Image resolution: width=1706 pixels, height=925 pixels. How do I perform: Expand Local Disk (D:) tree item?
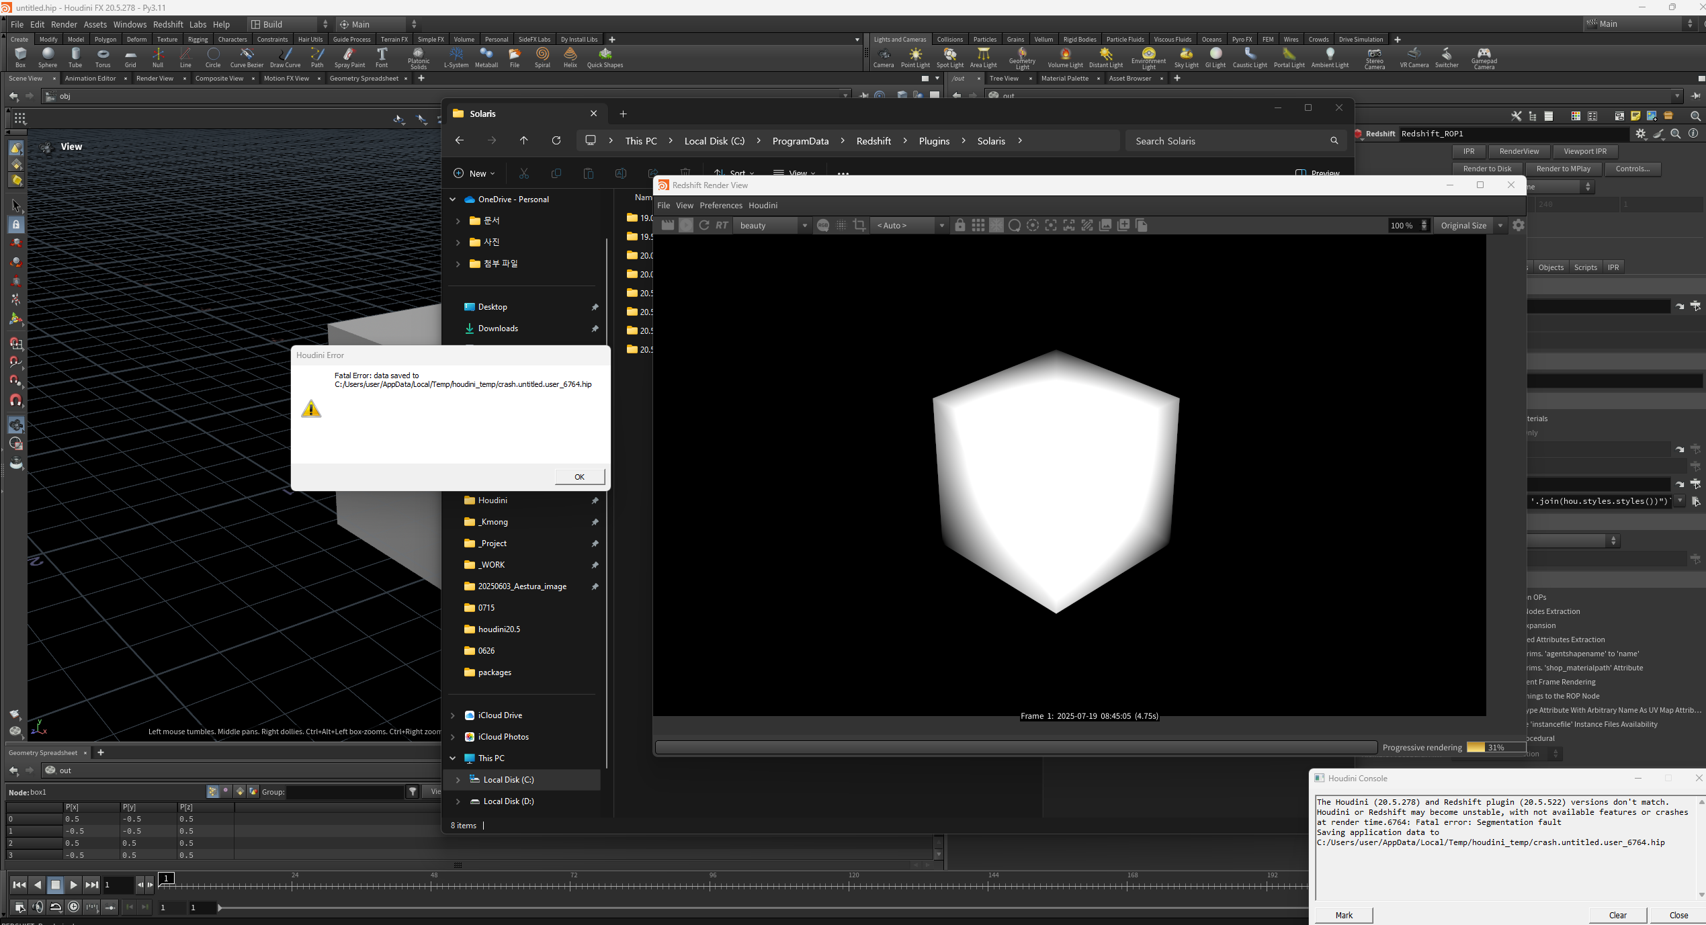click(x=458, y=801)
